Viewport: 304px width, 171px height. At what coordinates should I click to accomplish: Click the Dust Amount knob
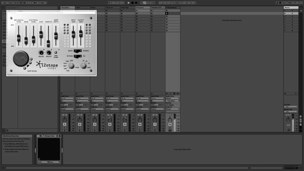(41, 53)
